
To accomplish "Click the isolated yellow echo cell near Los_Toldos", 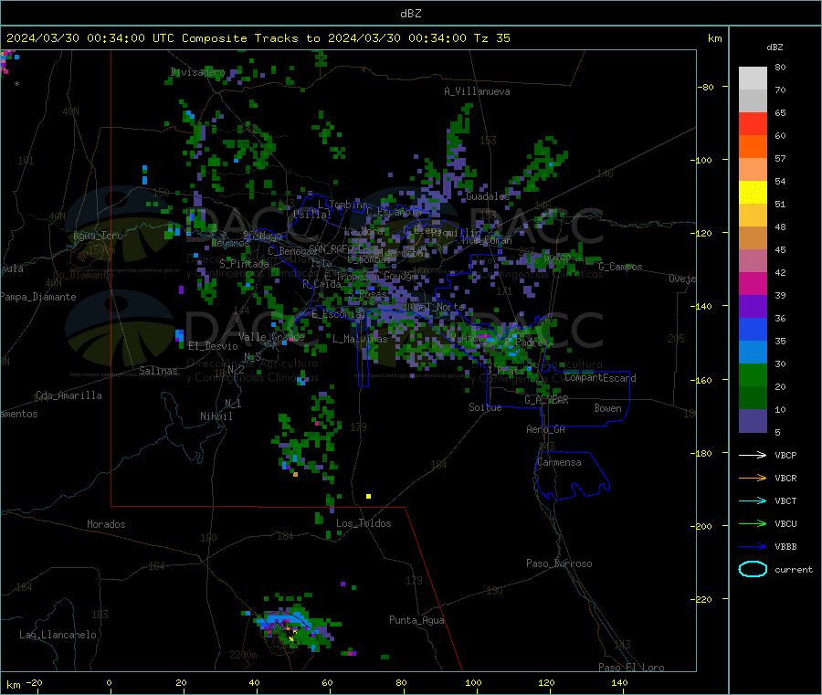I will tap(369, 496).
